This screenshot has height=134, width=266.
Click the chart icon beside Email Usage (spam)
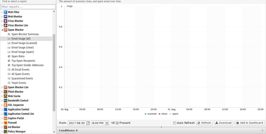click(x=9, y=52)
